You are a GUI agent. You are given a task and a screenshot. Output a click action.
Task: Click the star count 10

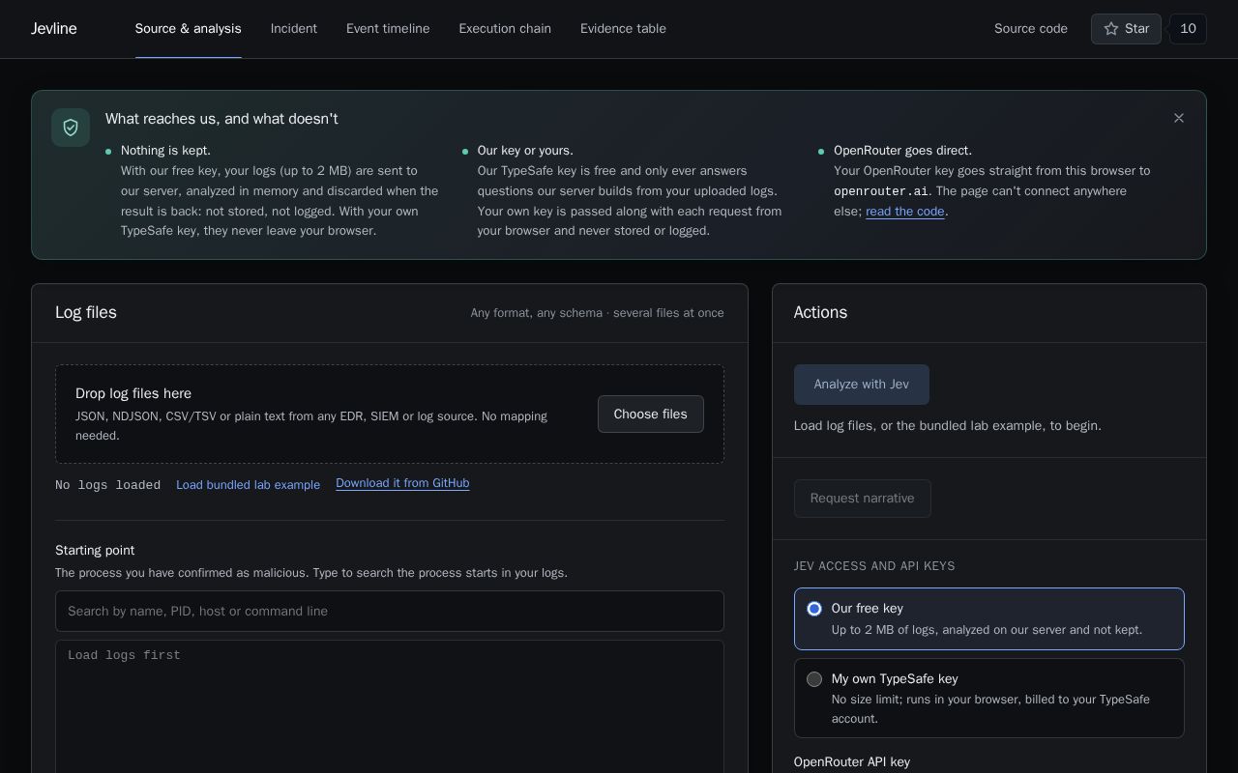click(1188, 29)
